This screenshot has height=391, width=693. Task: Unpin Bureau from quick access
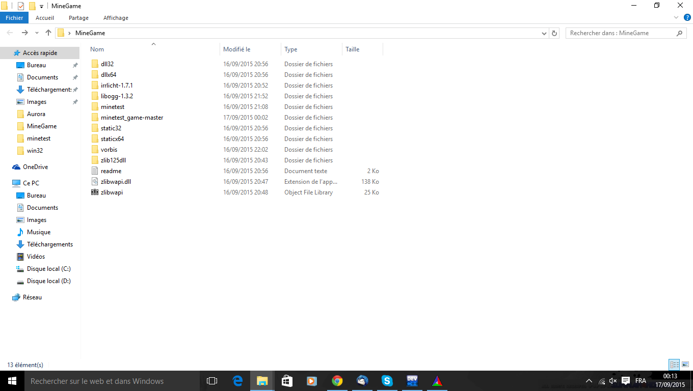[x=75, y=65]
